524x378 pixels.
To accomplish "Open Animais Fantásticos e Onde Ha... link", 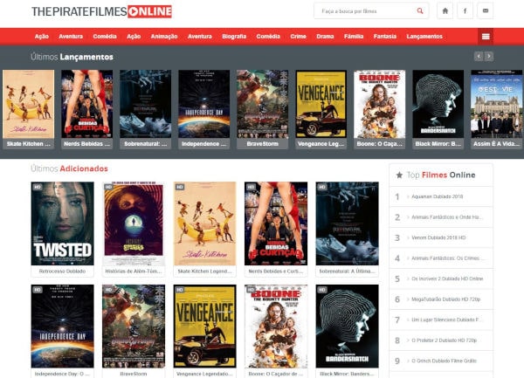I will point(447,217).
